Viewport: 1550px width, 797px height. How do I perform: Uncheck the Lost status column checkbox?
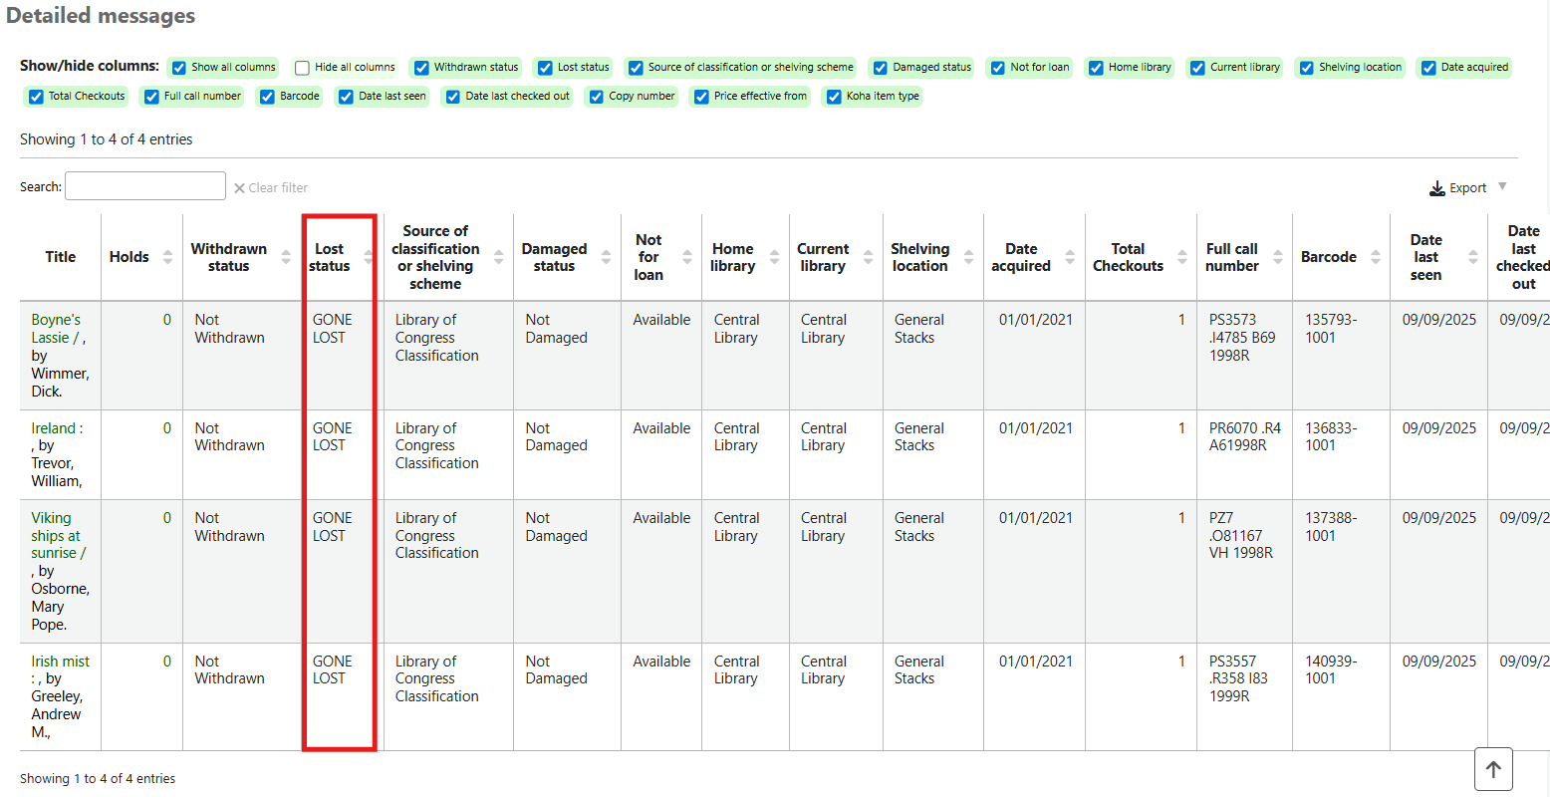click(545, 68)
